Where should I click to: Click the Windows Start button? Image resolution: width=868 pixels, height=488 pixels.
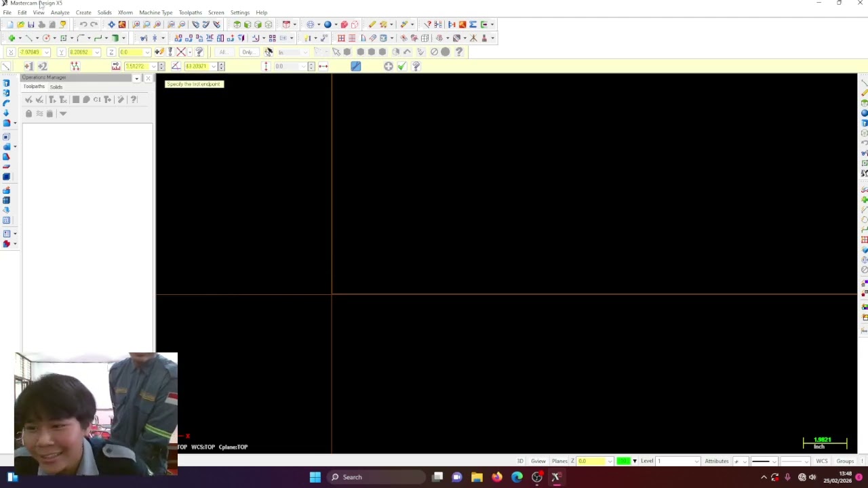click(x=315, y=477)
